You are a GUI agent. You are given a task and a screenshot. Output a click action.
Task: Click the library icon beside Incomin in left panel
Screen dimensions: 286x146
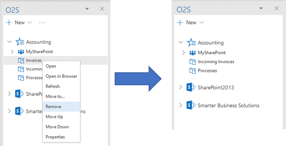pos(21,69)
